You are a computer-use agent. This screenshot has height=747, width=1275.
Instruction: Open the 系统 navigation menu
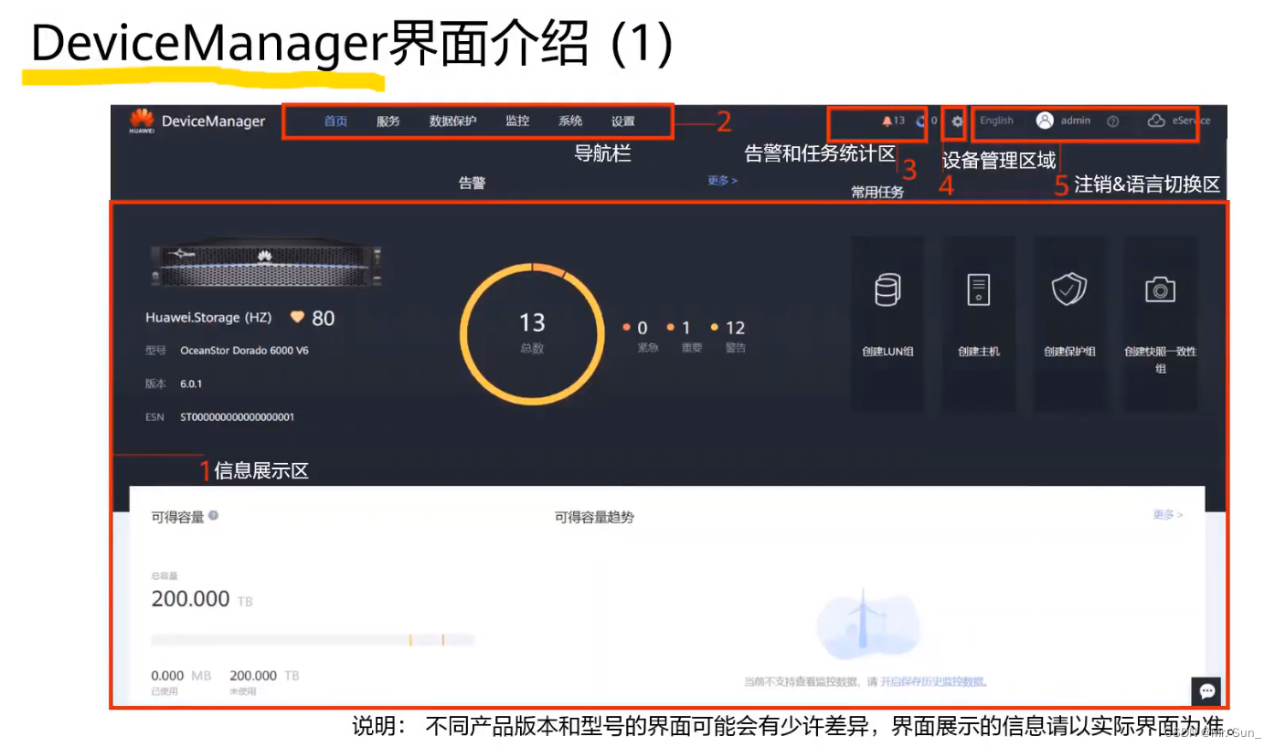tap(570, 121)
